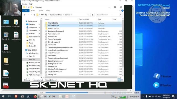
Task: Switch to the View ribbon tab
Action: pyautogui.click(x=48, y=11)
